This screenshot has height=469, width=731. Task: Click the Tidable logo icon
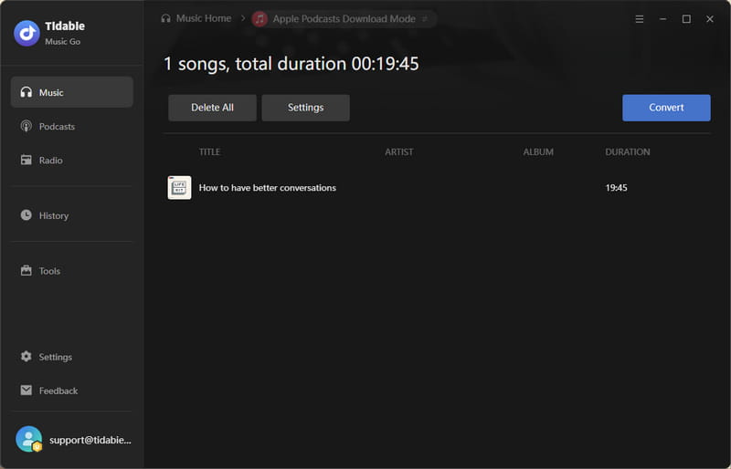tap(26, 33)
